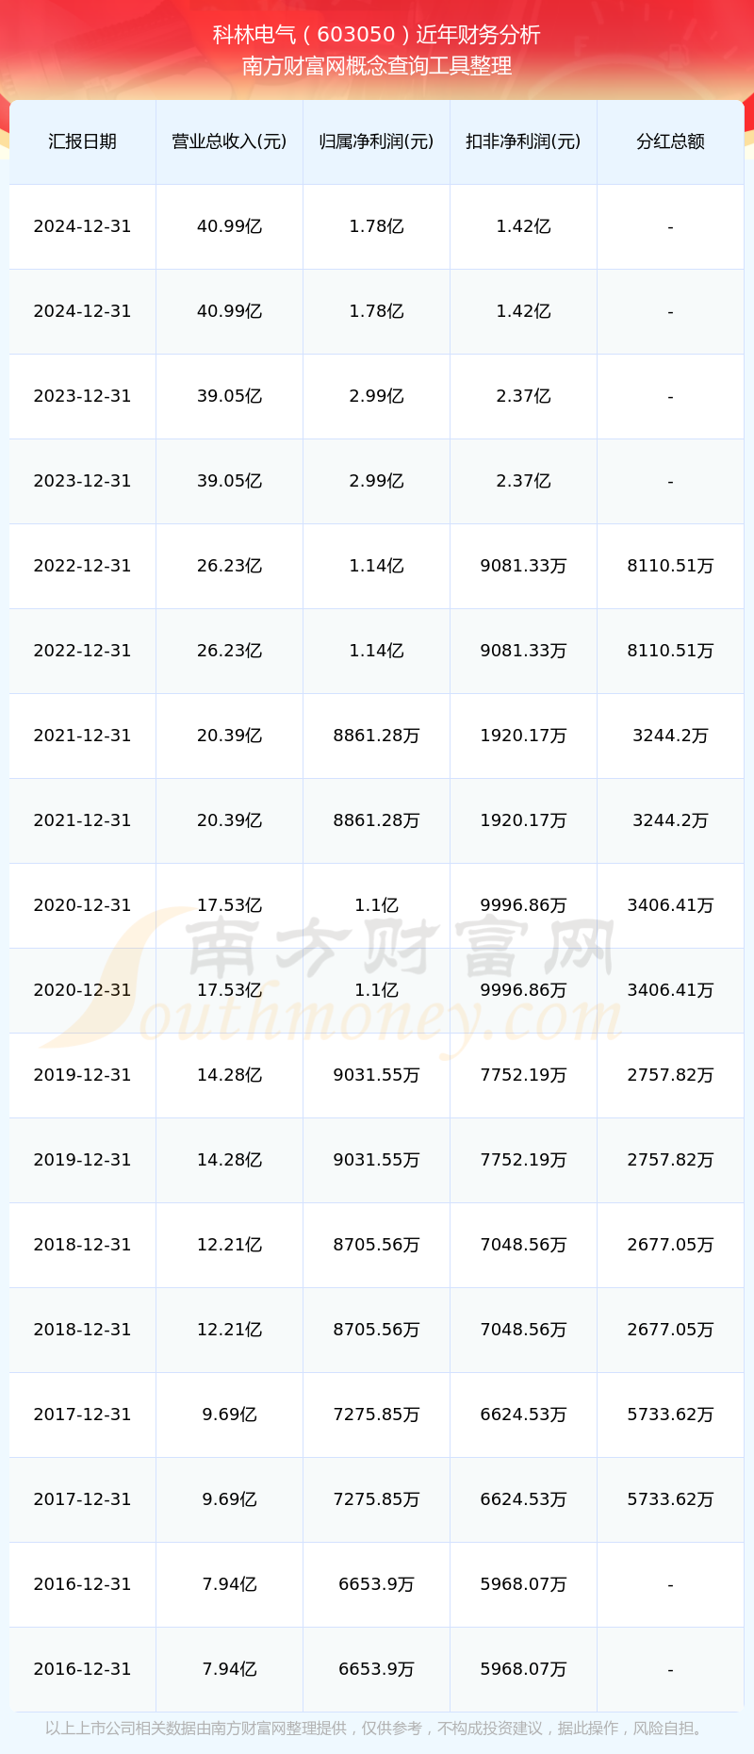The height and width of the screenshot is (1754, 754).
Task: Click the 汇报日期 column header
Action: [x=82, y=141]
